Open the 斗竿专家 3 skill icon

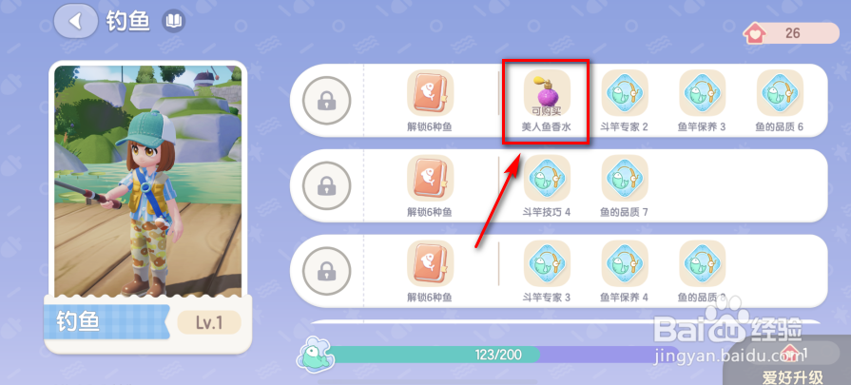547,263
